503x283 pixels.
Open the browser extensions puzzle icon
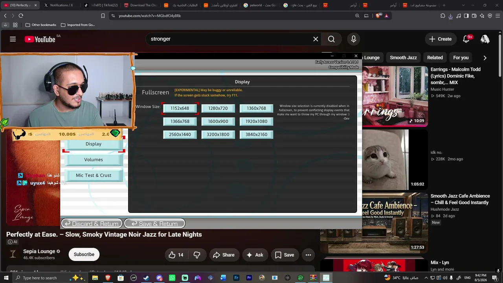[443, 16]
